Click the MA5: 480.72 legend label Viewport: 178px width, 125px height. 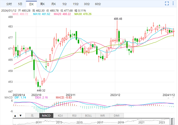point(20,14)
